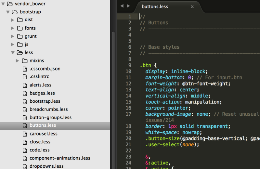260x169 pixels.
Task: Go to previous tab with left arrow
Action: 122,6
